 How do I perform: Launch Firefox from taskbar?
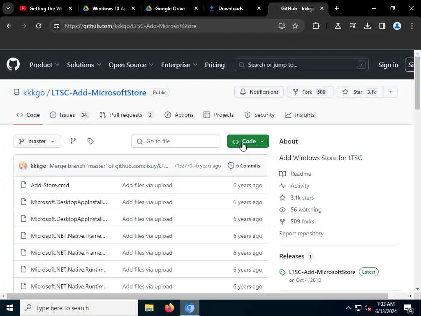coord(169,308)
